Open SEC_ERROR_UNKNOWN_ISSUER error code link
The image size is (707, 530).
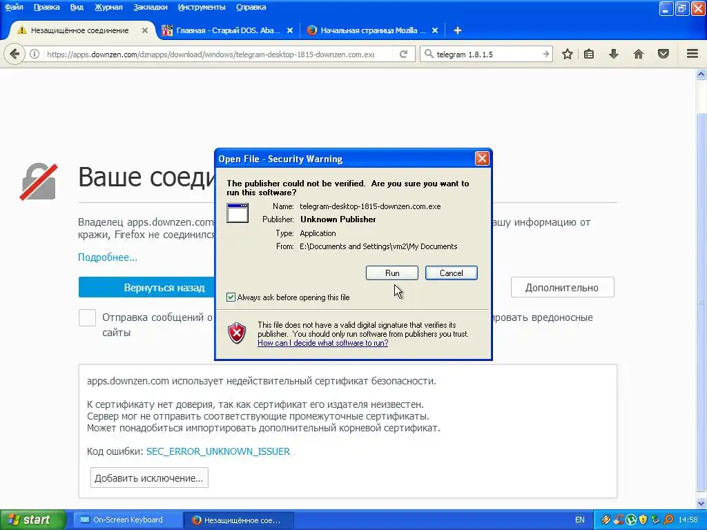(218, 451)
